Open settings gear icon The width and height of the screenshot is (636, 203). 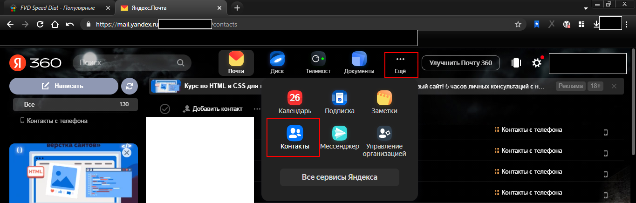[x=537, y=63]
